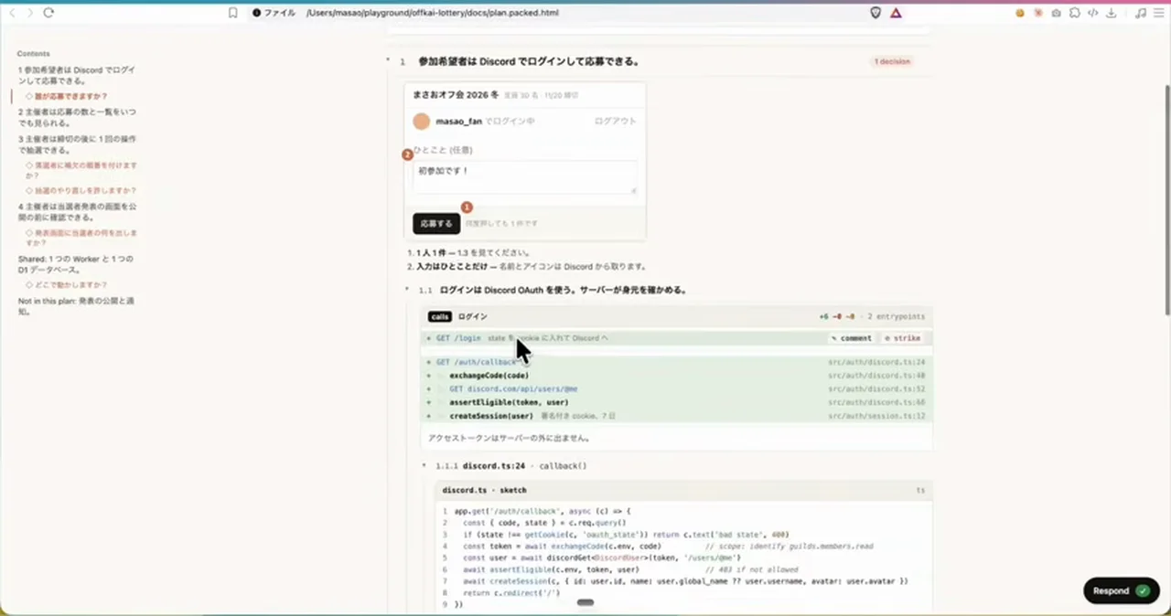1171x616 pixels.
Task: Collapse section 1 with its triangle toggle
Action: point(390,61)
